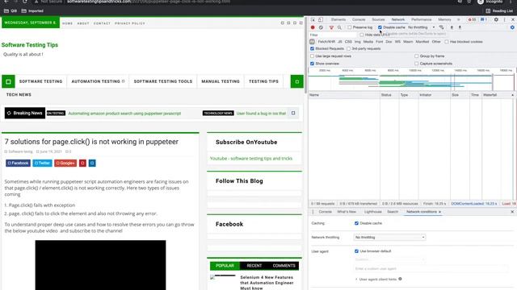Uncheck Use browser default user agent
The height and width of the screenshot is (290, 517).
point(356,251)
